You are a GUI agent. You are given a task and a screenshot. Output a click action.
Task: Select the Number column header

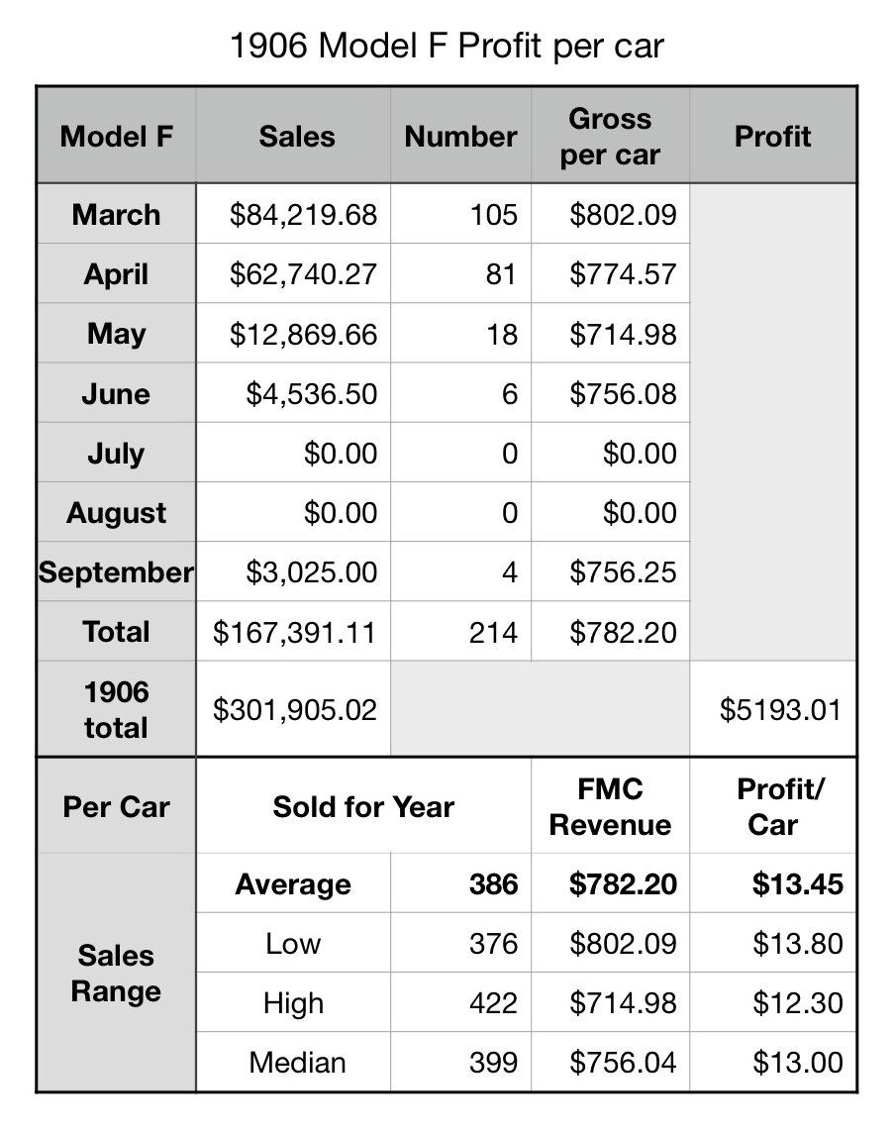460,137
